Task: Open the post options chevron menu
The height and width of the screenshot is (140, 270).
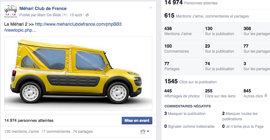Action: (x=151, y=8)
